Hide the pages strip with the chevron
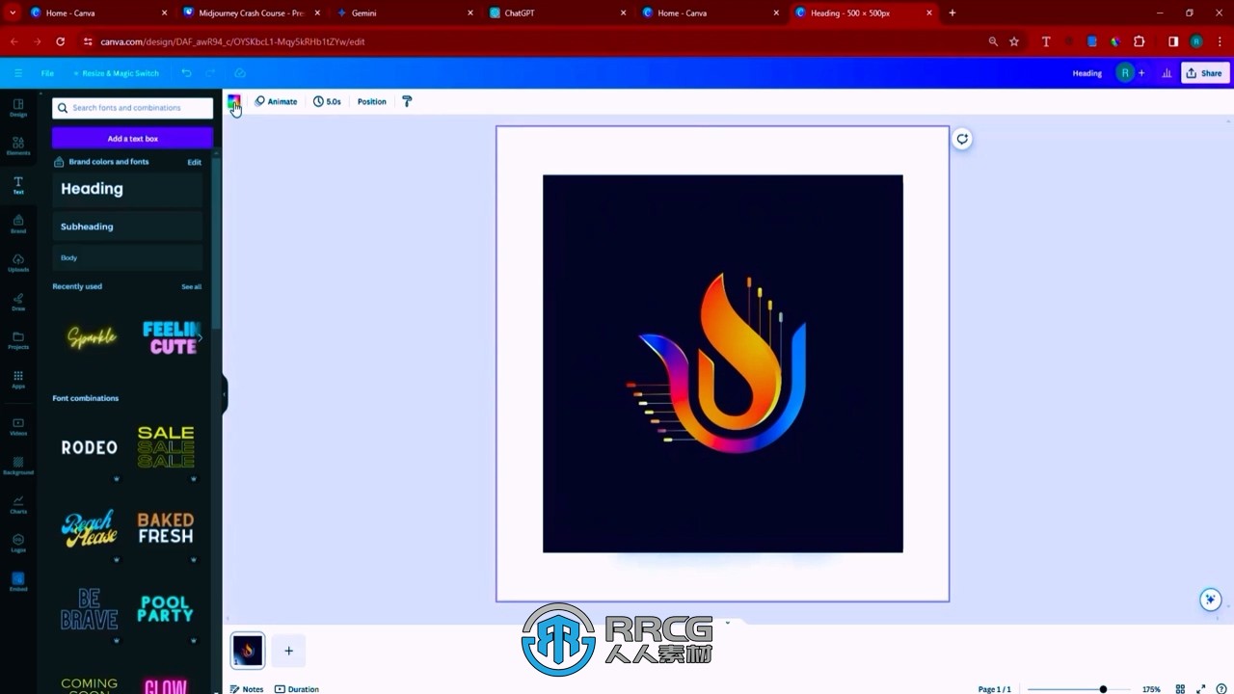The width and height of the screenshot is (1234, 694). click(727, 622)
